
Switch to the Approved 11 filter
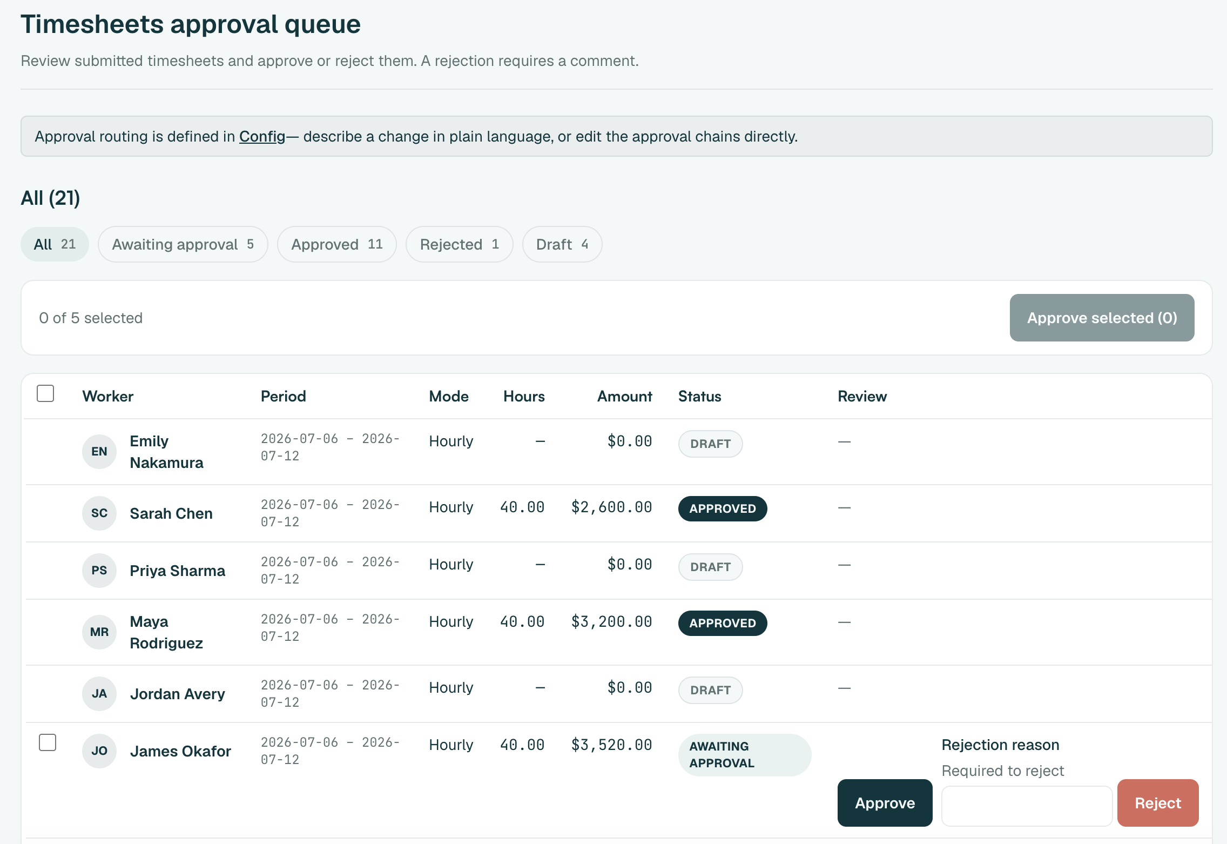[337, 244]
